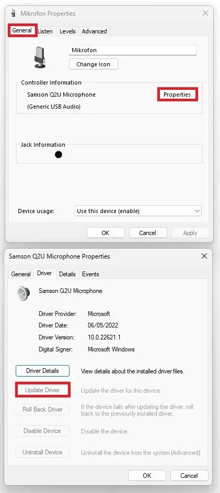The image size is (220, 493).
Task: Click the Samson Q2U Microphone heading on Driver tab
Action: click(71, 291)
